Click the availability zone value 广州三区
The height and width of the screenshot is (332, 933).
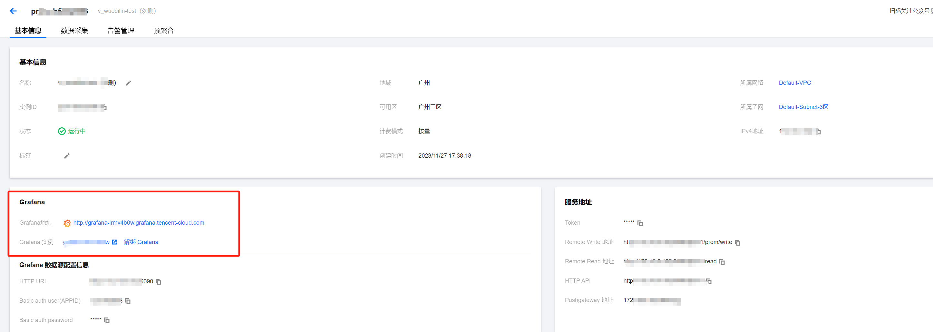[x=430, y=107]
